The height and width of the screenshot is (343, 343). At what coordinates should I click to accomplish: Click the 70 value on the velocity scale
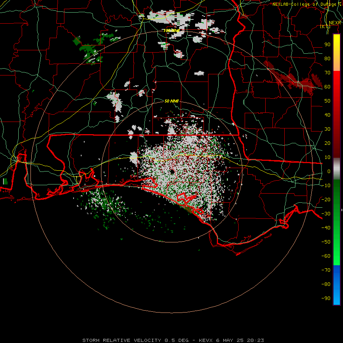click(327, 73)
